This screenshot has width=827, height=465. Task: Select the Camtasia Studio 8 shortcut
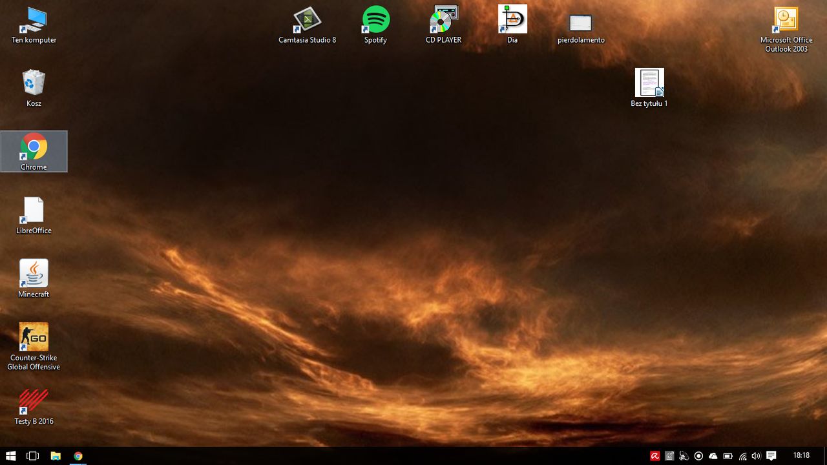pyautogui.click(x=308, y=25)
